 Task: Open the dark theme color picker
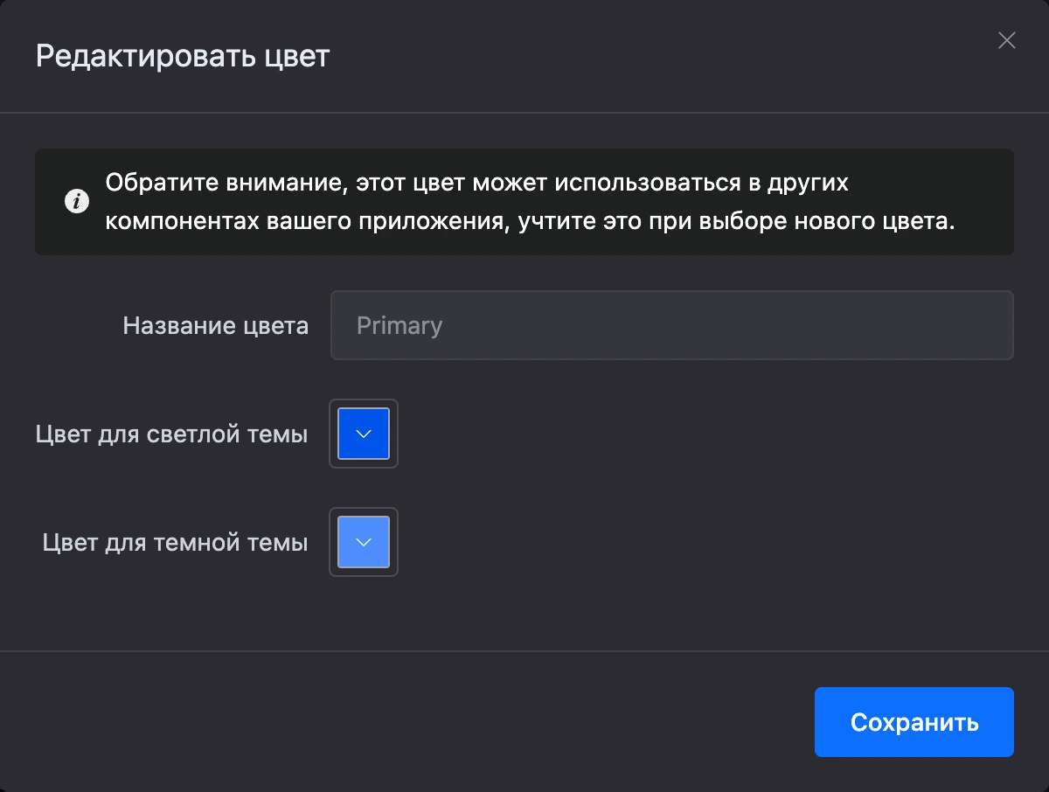pos(364,542)
